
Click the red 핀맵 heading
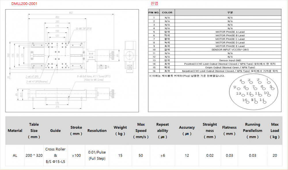[x=154, y=4]
